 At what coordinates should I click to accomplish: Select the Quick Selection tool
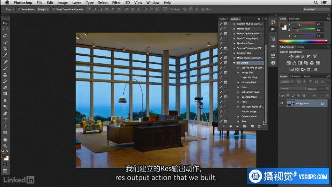coord(5,42)
